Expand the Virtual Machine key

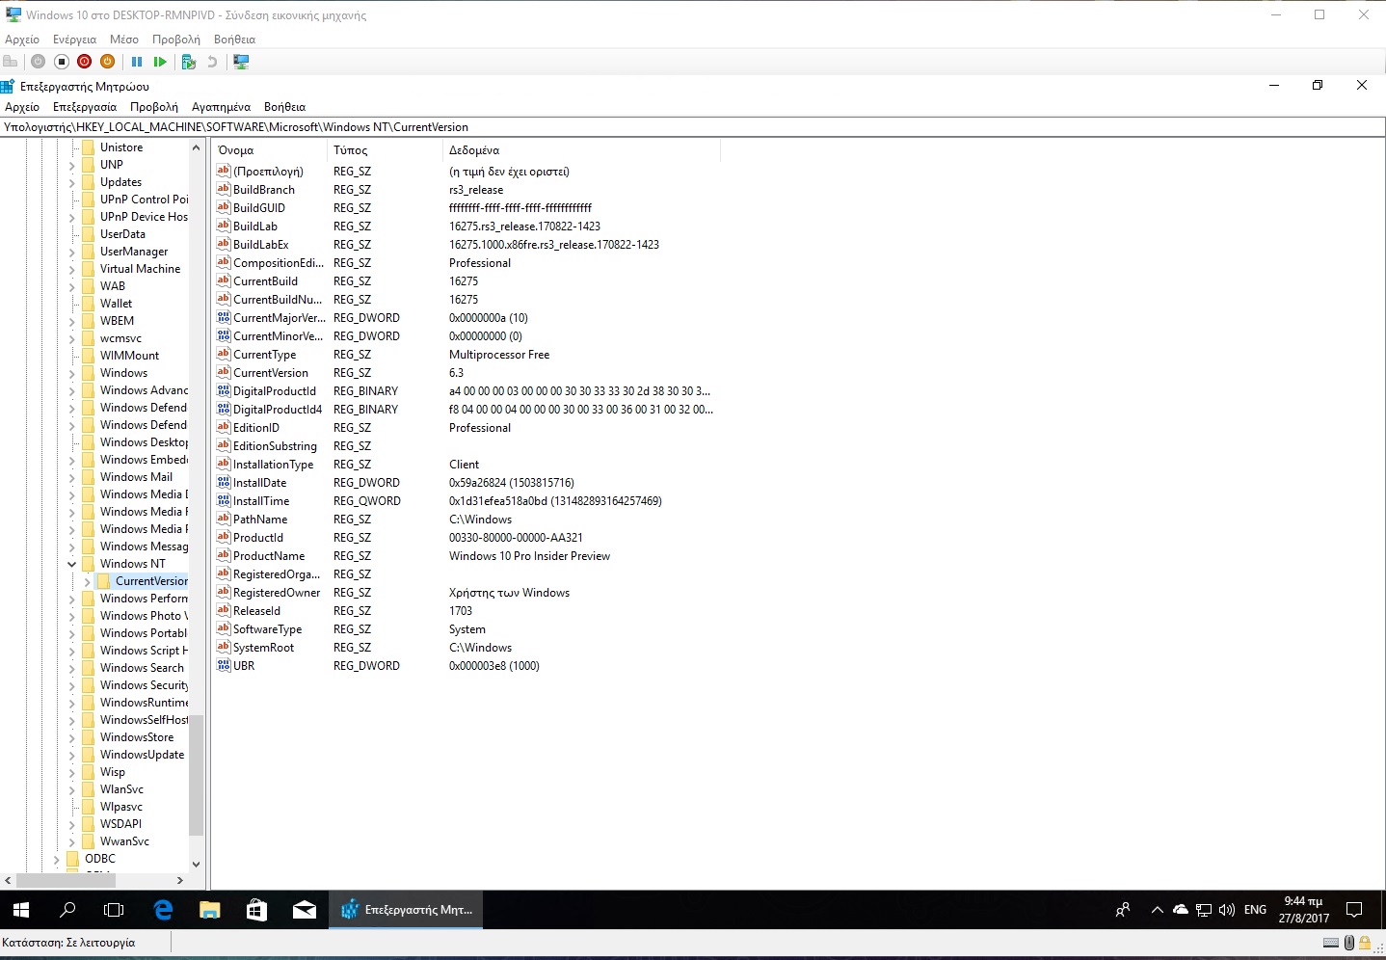(x=71, y=269)
